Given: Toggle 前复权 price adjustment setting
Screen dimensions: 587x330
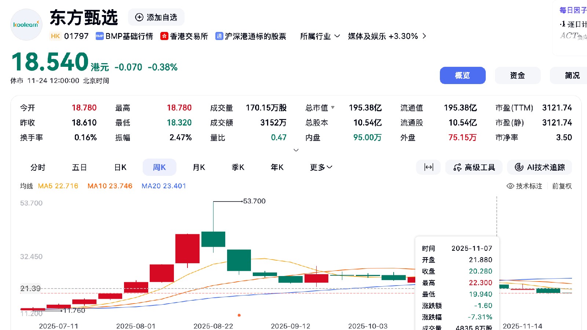Looking at the screenshot, I should 562,186.
